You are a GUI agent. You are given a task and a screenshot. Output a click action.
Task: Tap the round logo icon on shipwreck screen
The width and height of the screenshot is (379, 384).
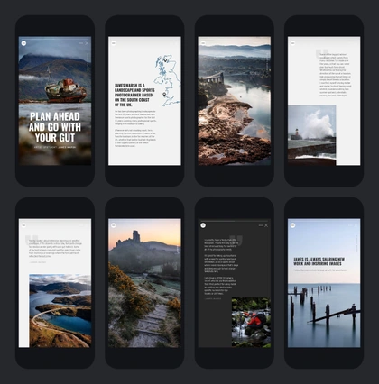click(x=23, y=43)
